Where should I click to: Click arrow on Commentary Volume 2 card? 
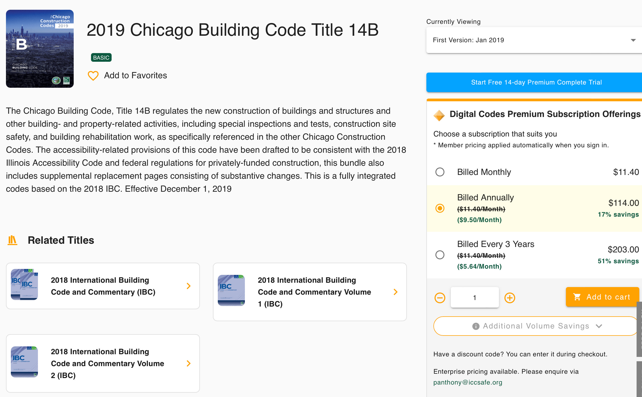[189, 363]
